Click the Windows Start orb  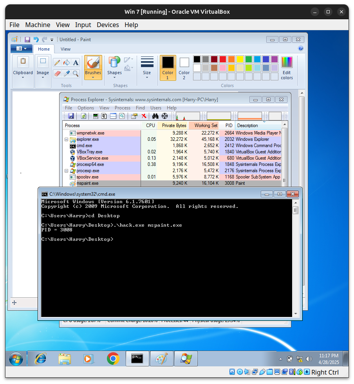(16, 359)
